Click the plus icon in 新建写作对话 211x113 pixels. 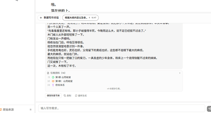pos(41,18)
